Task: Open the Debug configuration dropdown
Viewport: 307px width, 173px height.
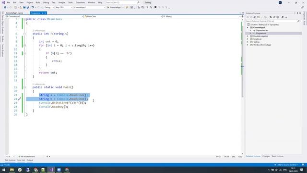Action: pos(49,7)
